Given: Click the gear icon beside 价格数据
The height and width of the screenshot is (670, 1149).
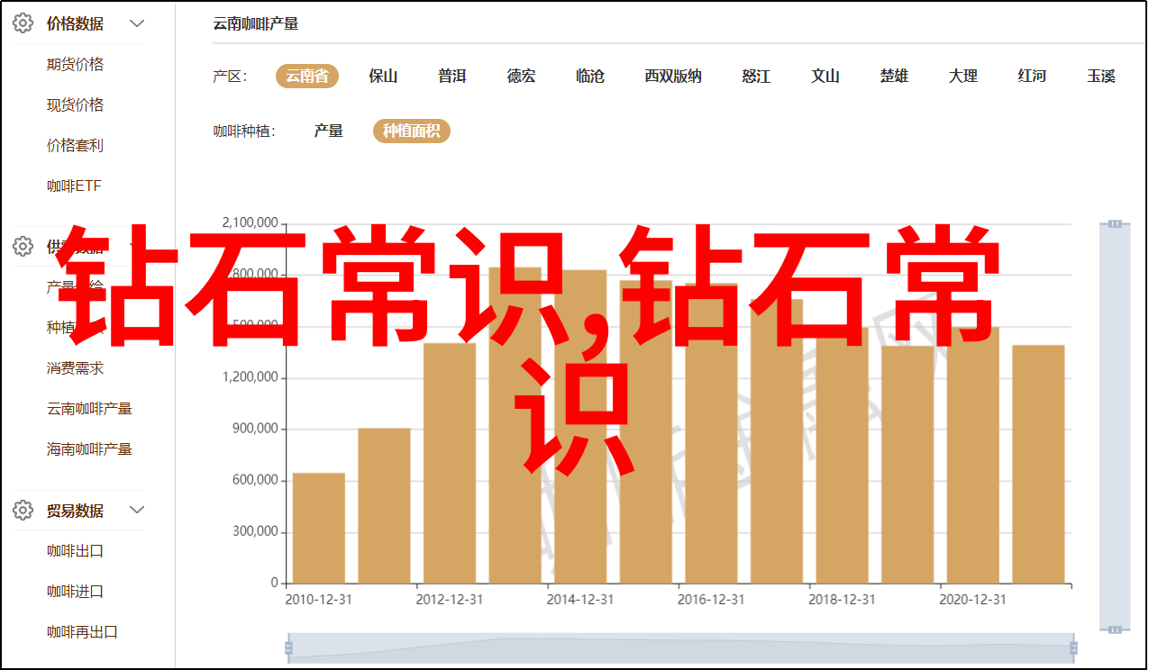Looking at the screenshot, I should point(23,23).
